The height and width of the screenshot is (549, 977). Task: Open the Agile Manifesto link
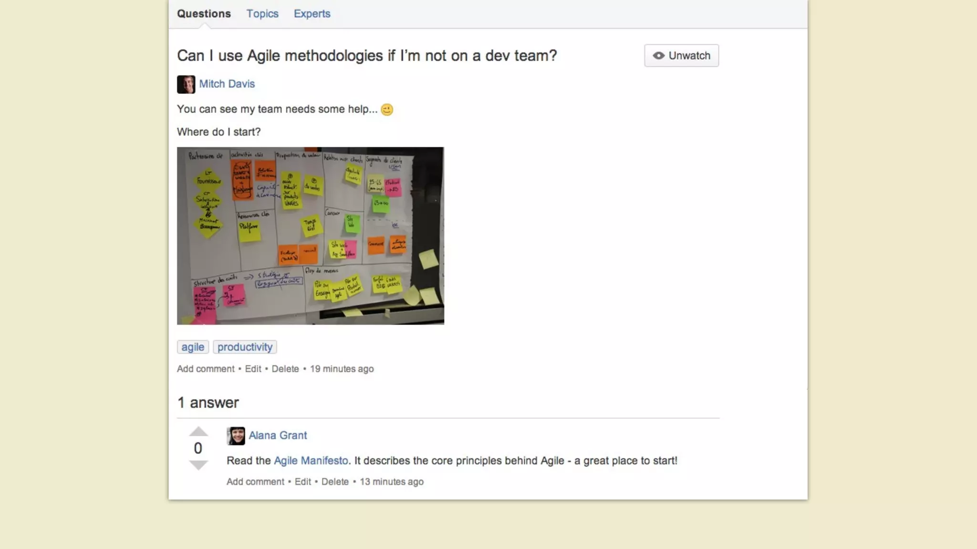(311, 461)
